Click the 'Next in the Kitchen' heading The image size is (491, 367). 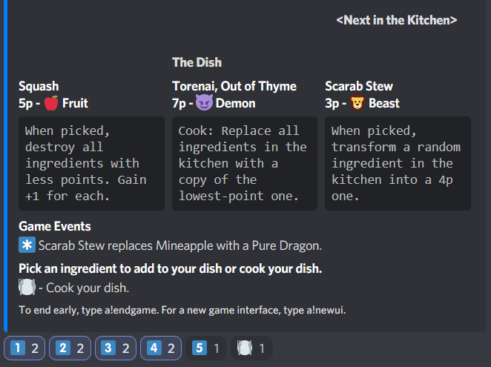pos(396,20)
